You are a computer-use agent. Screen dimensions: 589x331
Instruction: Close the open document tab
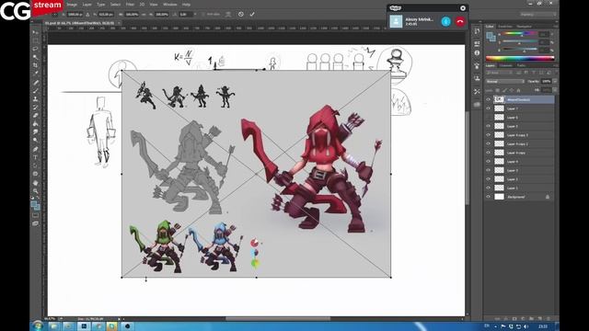pyautogui.click(x=119, y=23)
